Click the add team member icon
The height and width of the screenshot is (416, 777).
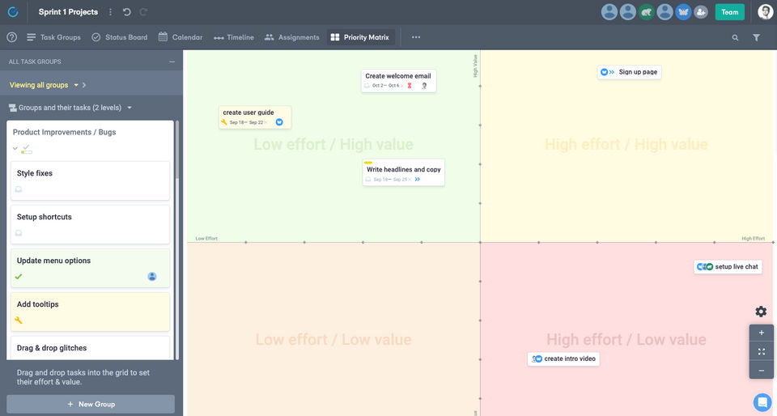701,12
